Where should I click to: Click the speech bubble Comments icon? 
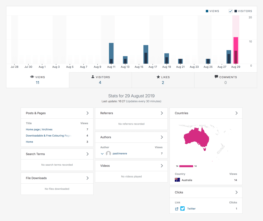216,77
